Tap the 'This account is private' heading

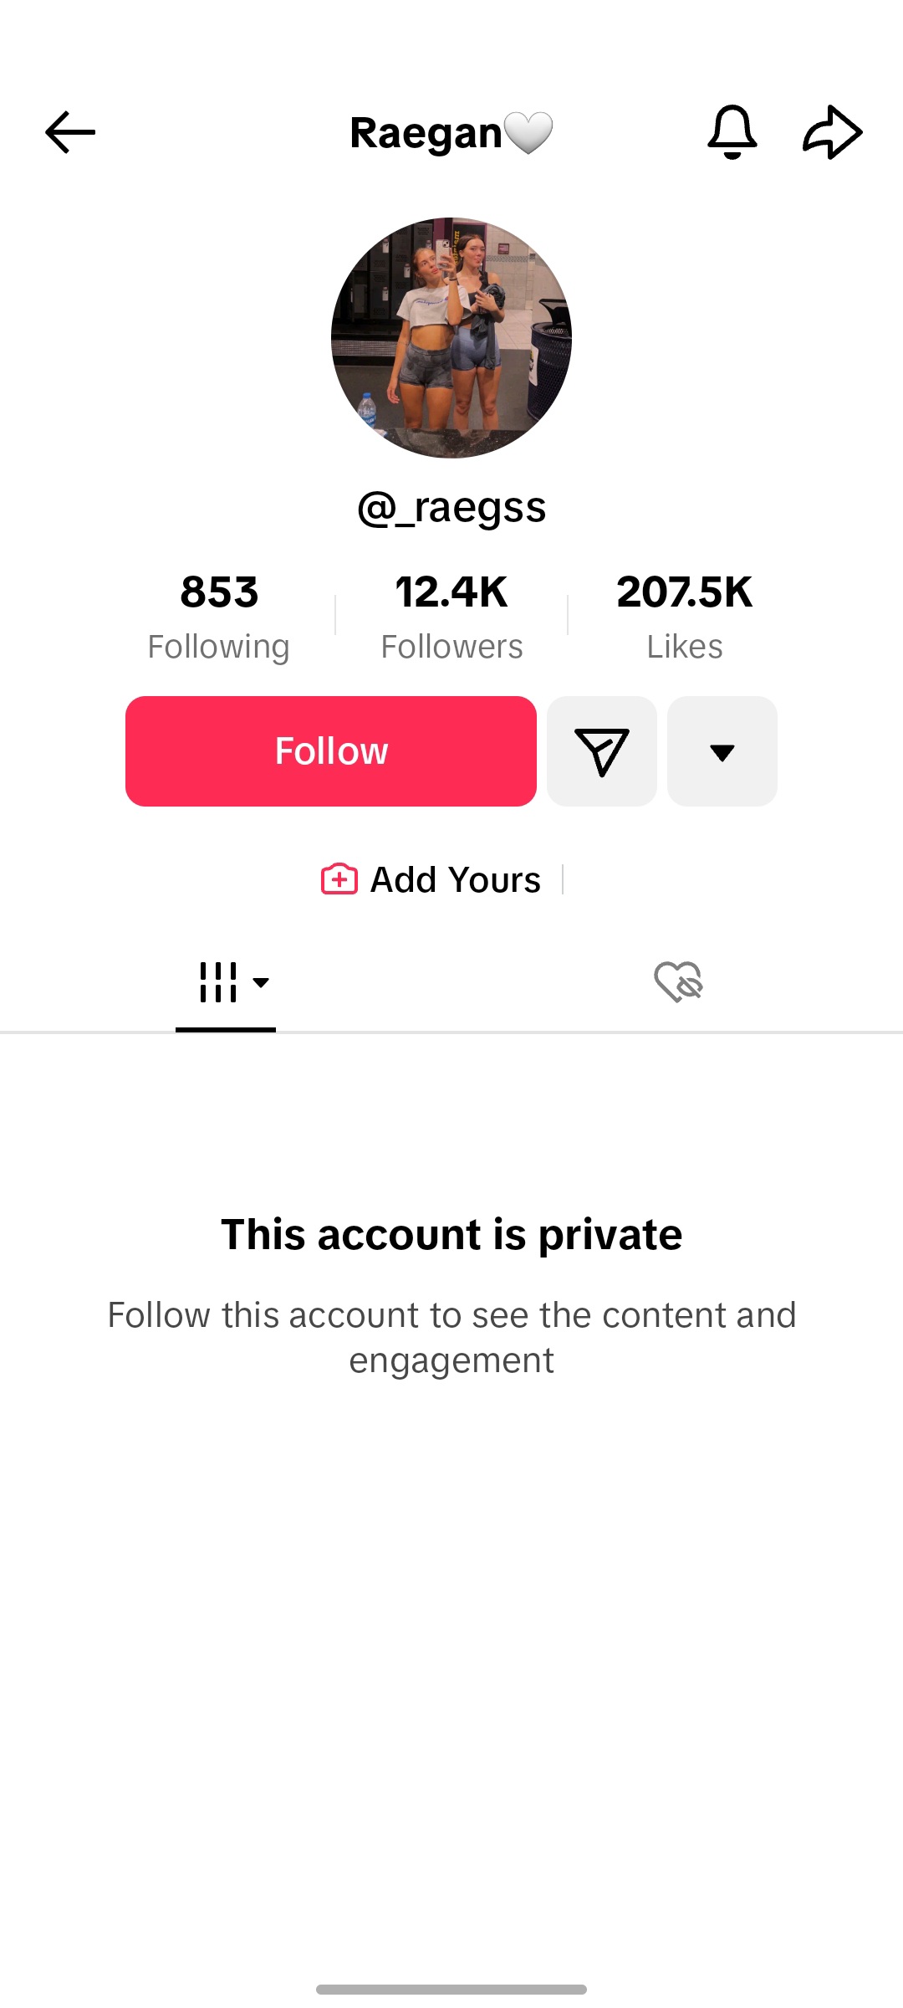point(451,1235)
